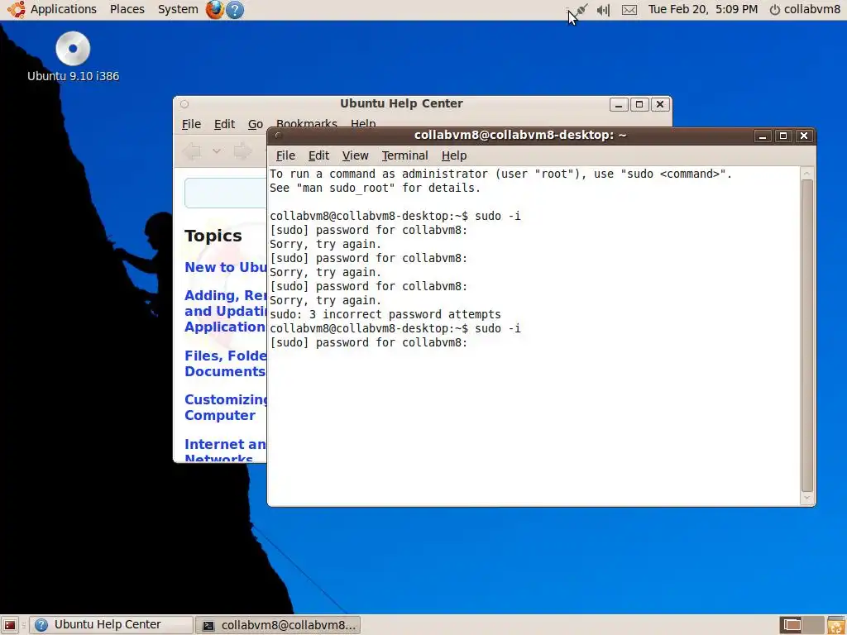Screen dimensions: 847x635
Task: Open the Help Center File menu
Action: pyautogui.click(x=191, y=124)
